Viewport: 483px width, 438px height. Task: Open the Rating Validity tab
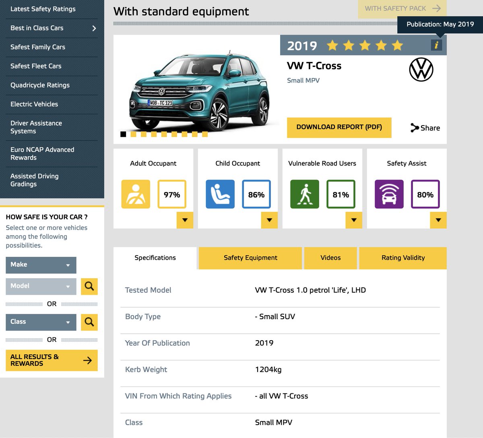coord(403,258)
